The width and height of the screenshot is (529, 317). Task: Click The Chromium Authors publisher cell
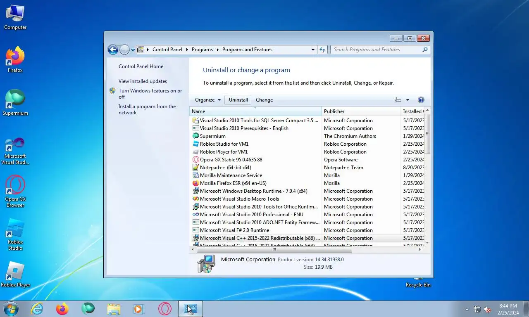pos(350,136)
